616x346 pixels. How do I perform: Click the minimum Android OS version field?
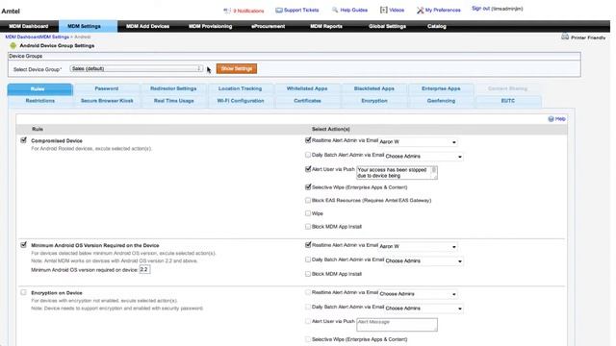[x=144, y=269]
